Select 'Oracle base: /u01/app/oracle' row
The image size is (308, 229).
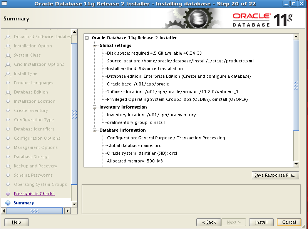(x=138, y=84)
